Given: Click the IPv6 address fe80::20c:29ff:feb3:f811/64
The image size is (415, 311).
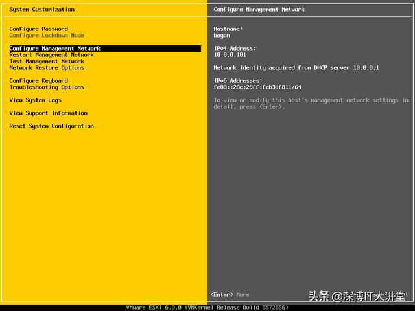Looking at the screenshot, I should click(257, 87).
